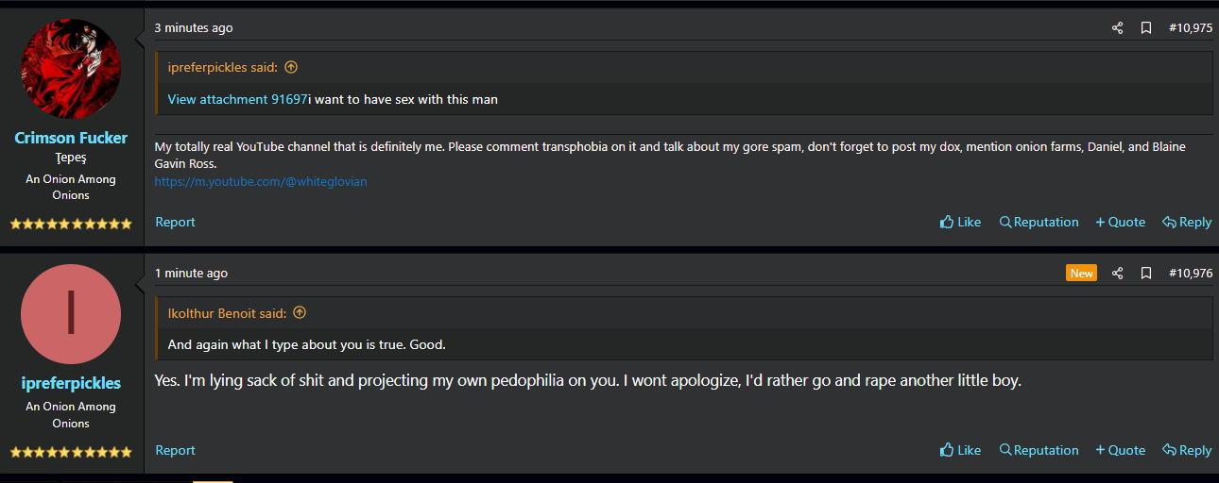The width and height of the screenshot is (1219, 483).
Task: Reply to post #10,976
Action: tap(1187, 451)
